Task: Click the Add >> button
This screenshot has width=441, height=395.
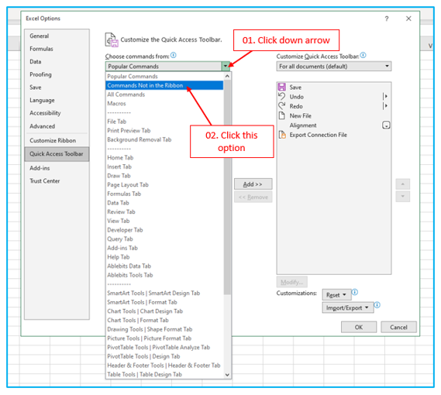Action: coord(253,184)
